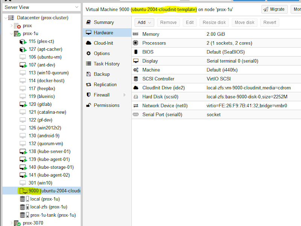Click the SCSI Controller database icon
The height and width of the screenshot is (226, 301).
click(x=136, y=79)
